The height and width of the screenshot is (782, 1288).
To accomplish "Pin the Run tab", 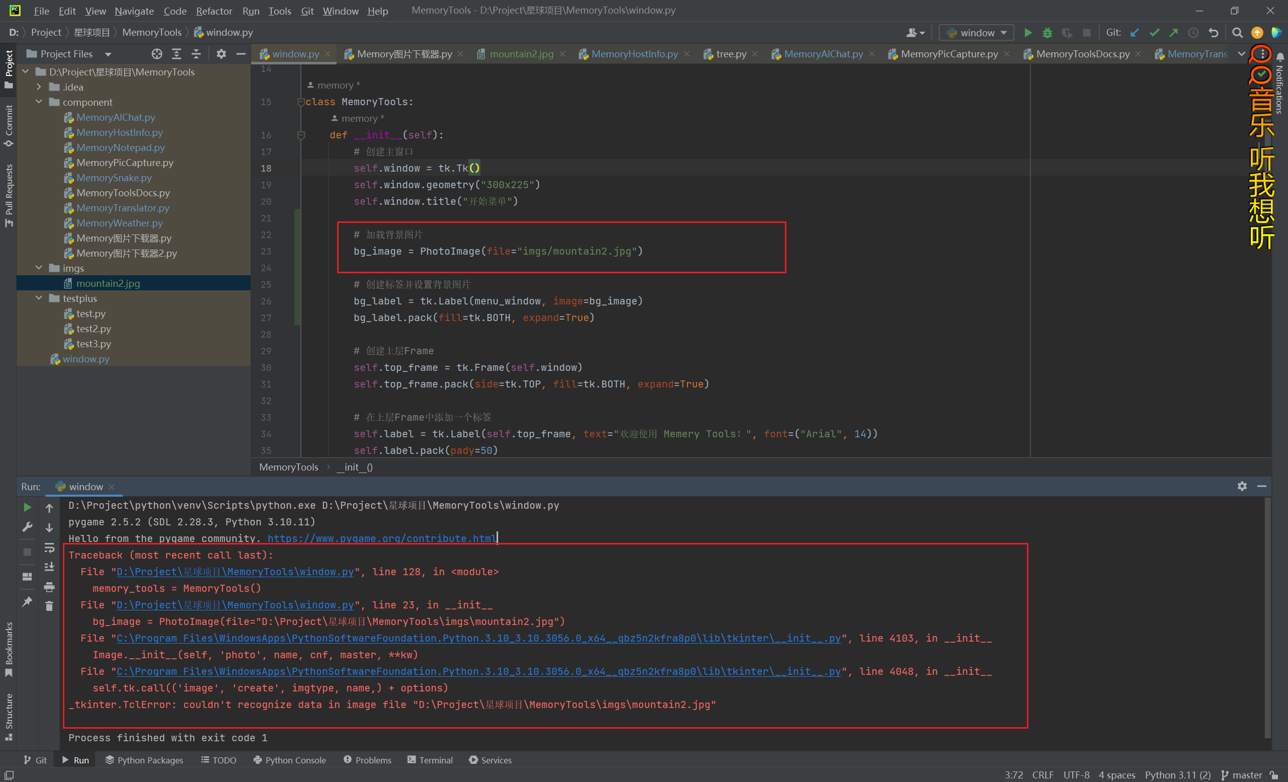I will point(27,602).
